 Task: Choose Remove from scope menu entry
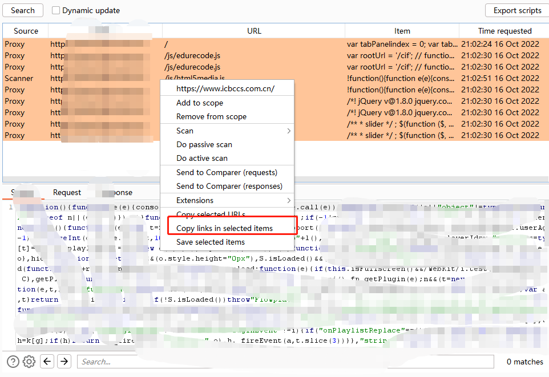pyautogui.click(x=212, y=116)
